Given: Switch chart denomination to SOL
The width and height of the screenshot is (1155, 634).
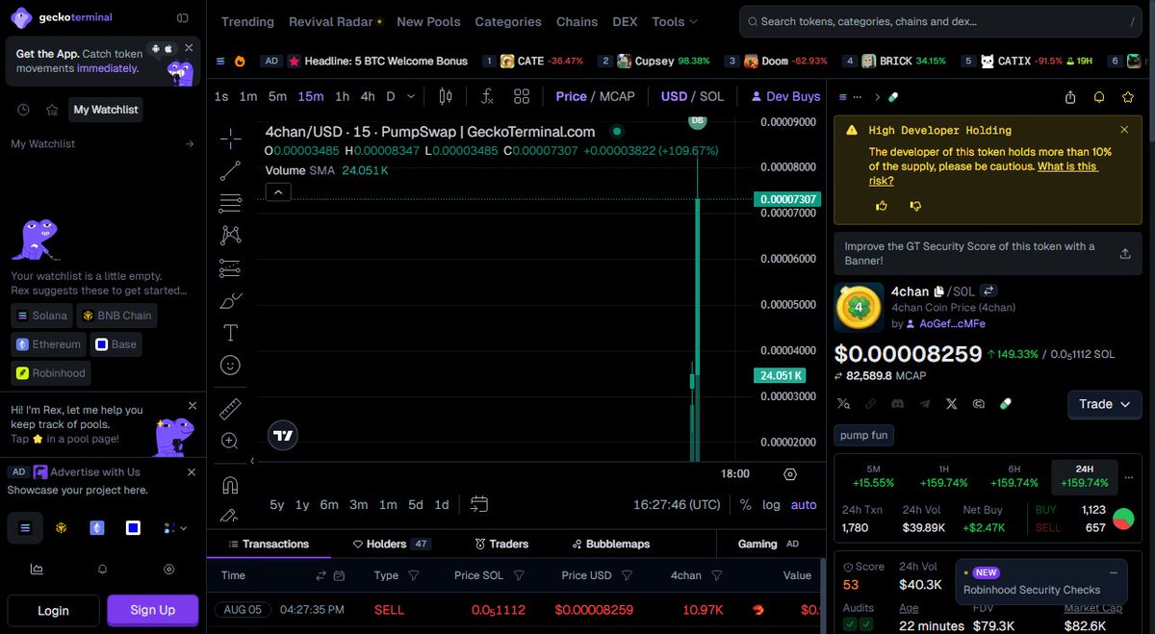Looking at the screenshot, I should [711, 96].
